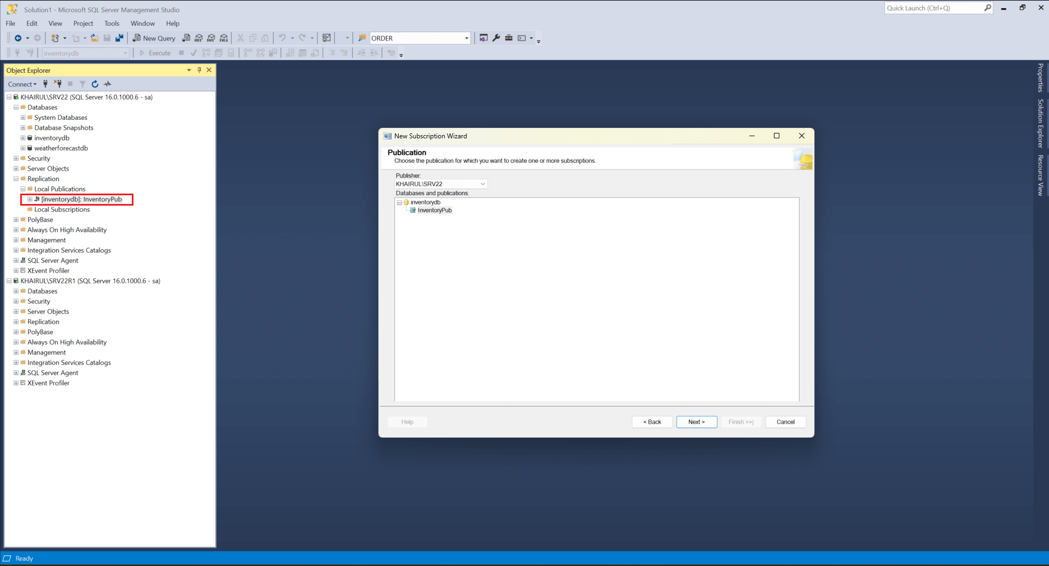The image size is (1049, 566).
Task: Click the Cancel button in wizard
Action: pyautogui.click(x=785, y=422)
